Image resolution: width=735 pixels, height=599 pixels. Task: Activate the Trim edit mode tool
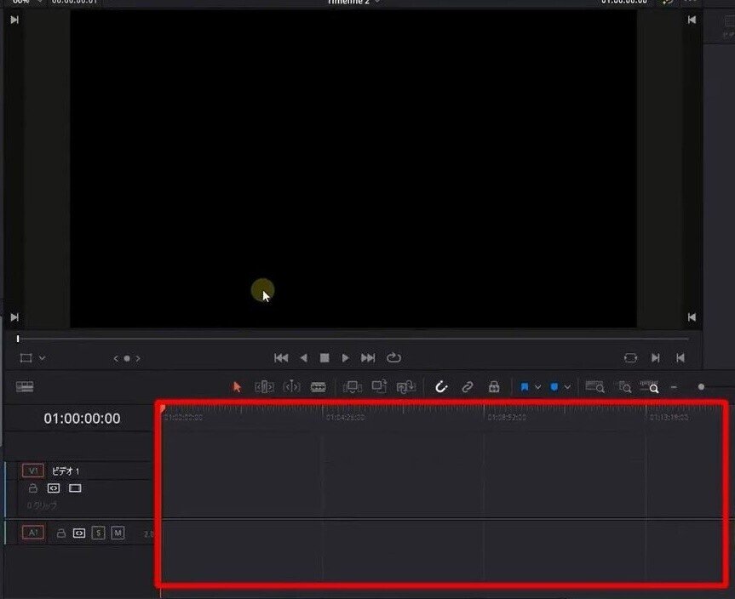[x=264, y=387]
